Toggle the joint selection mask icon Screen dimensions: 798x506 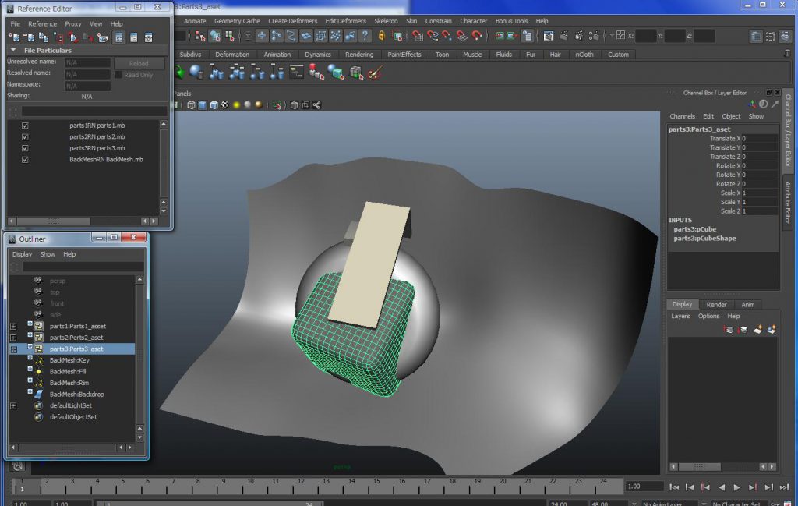[x=277, y=36]
